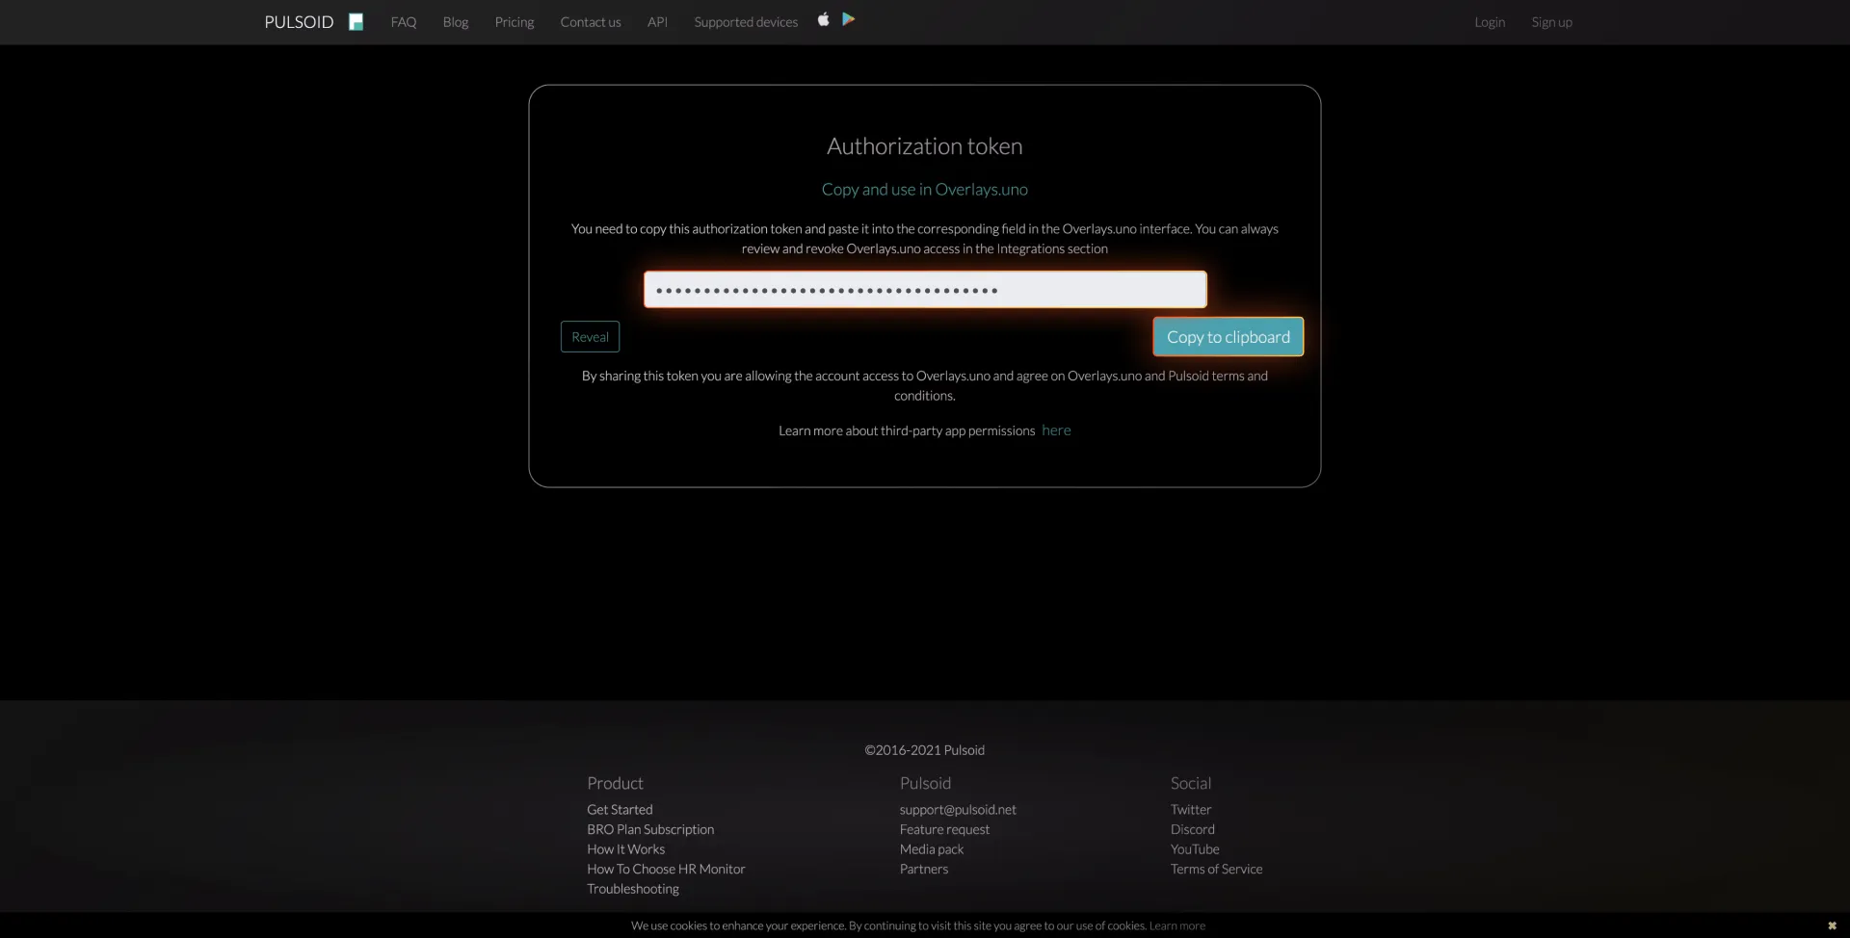Go to the FAQ page
Image resolution: width=1850 pixels, height=938 pixels.
404,22
